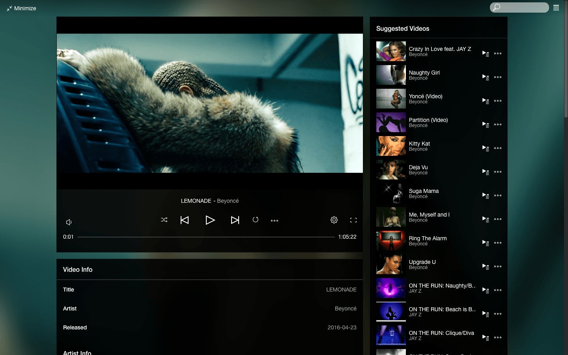Open the hamburger menu icon at top right

[556, 7]
